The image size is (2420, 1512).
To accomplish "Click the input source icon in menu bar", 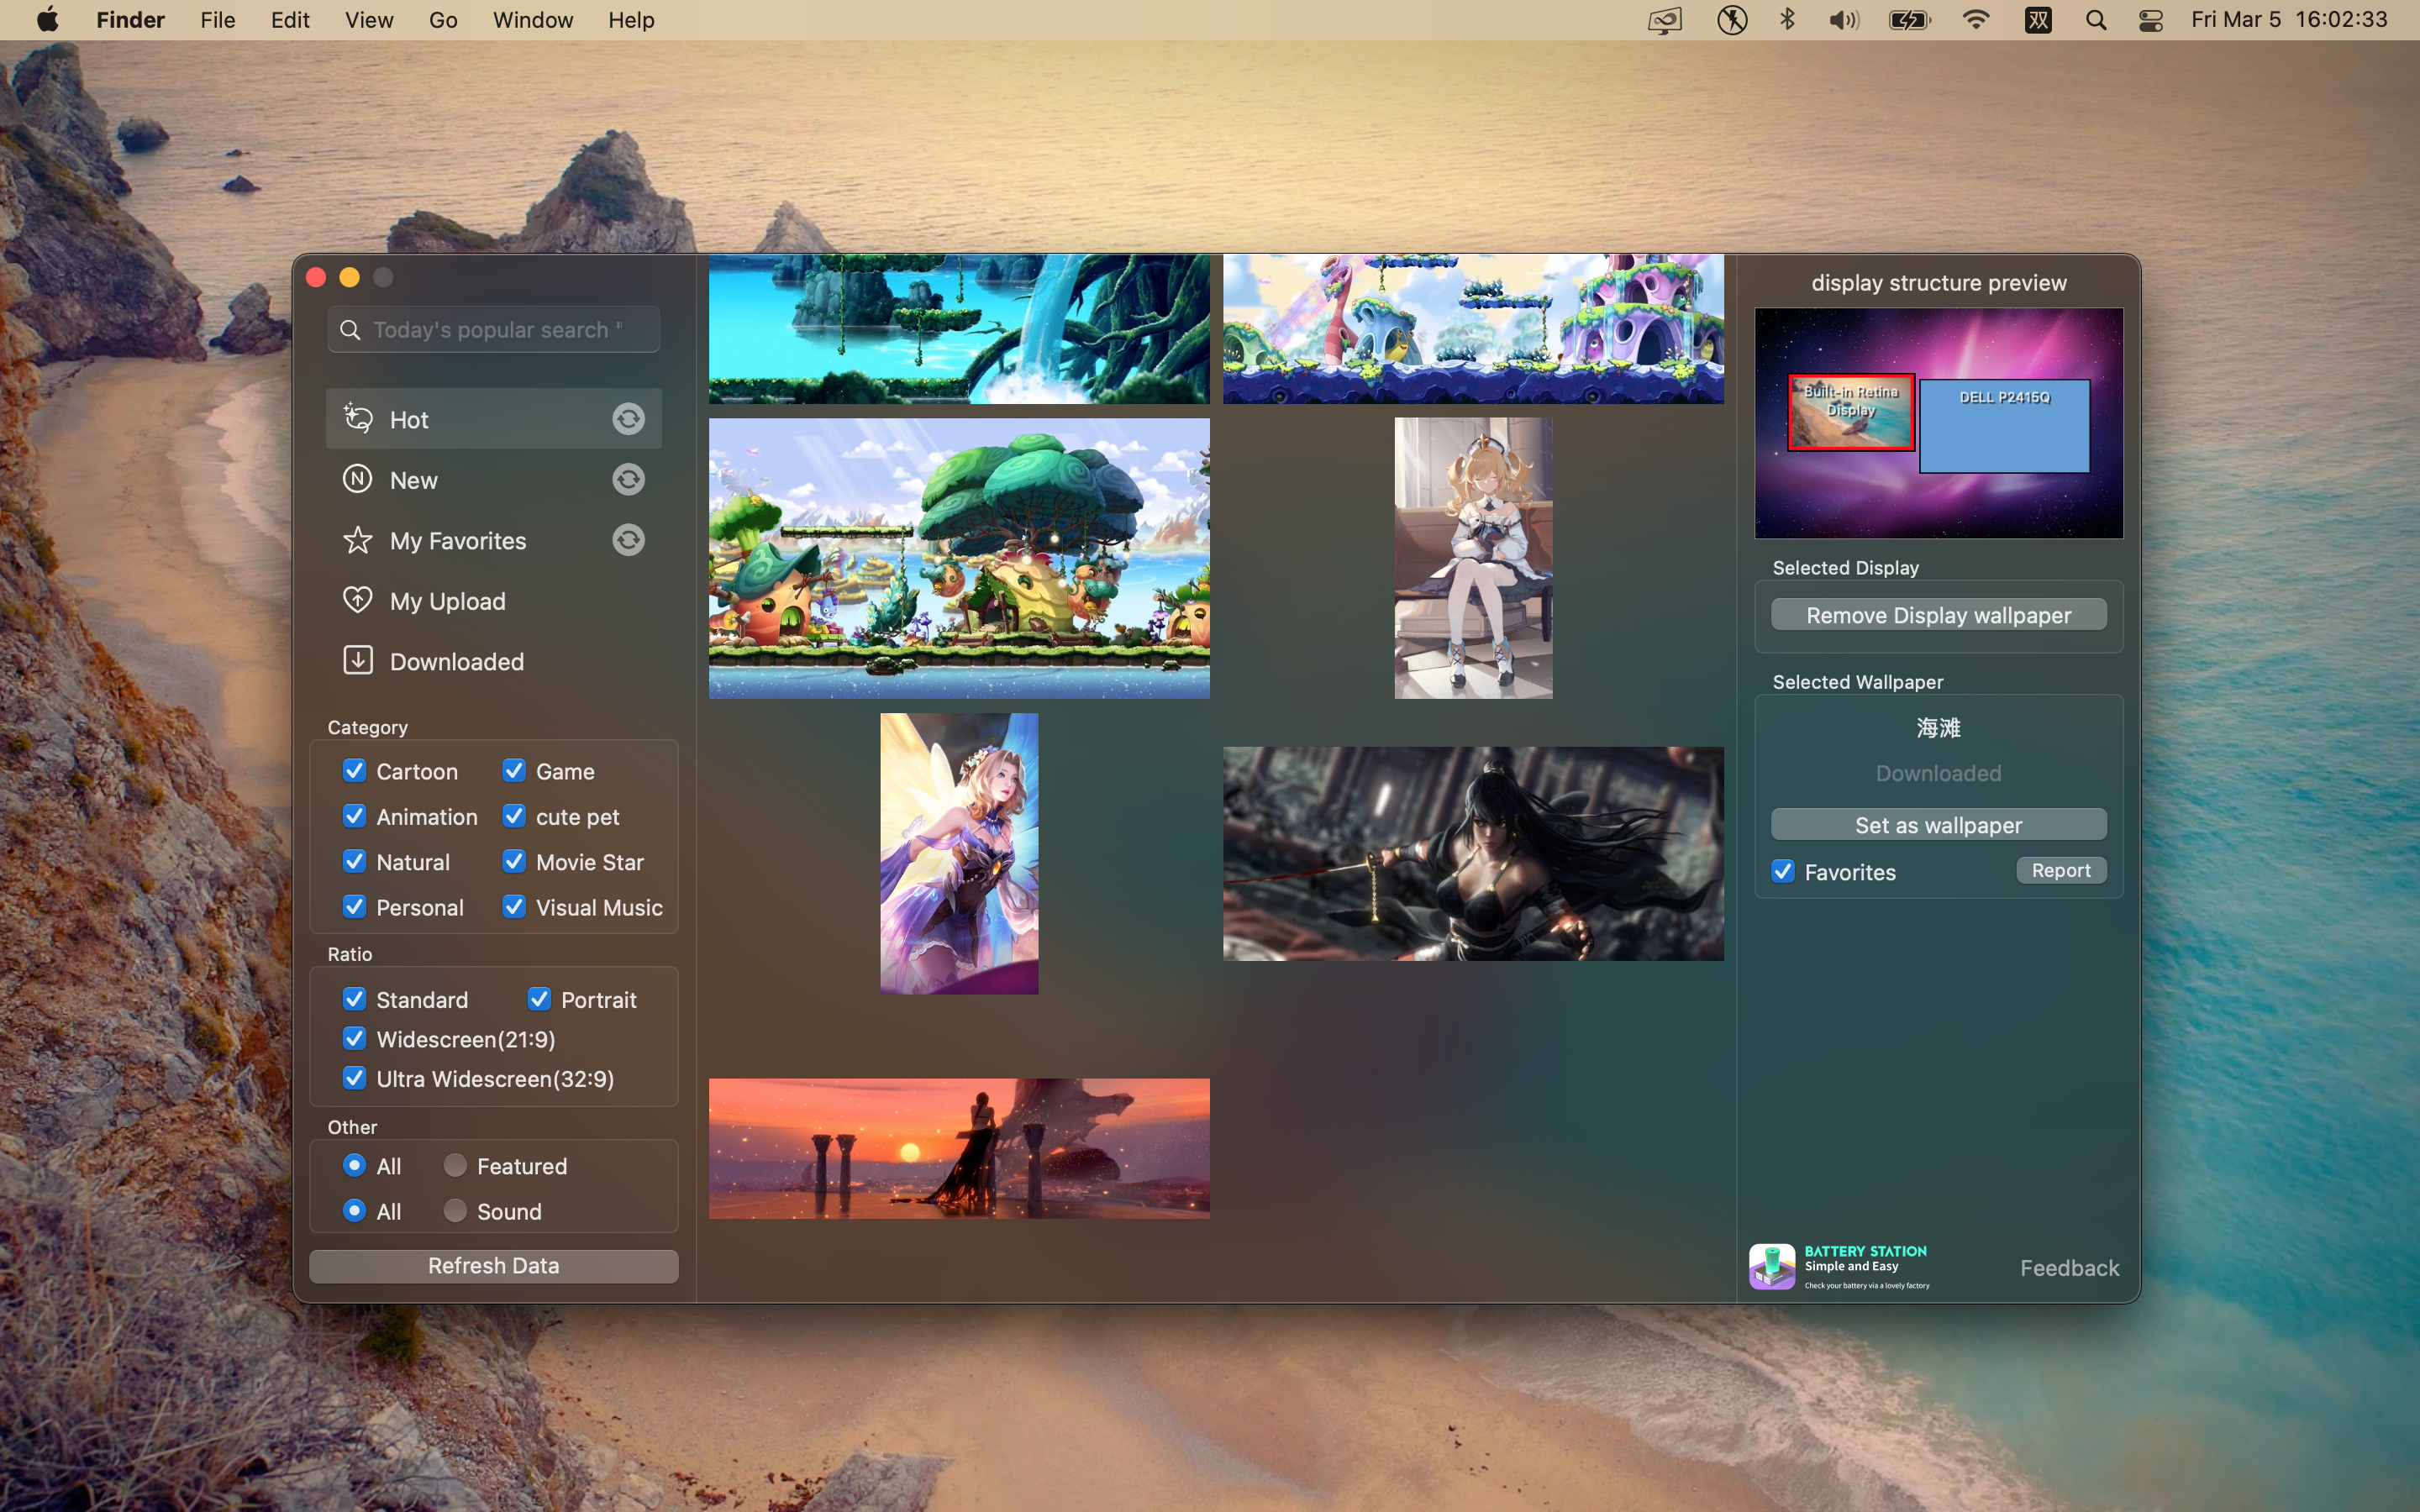I will tap(2038, 20).
